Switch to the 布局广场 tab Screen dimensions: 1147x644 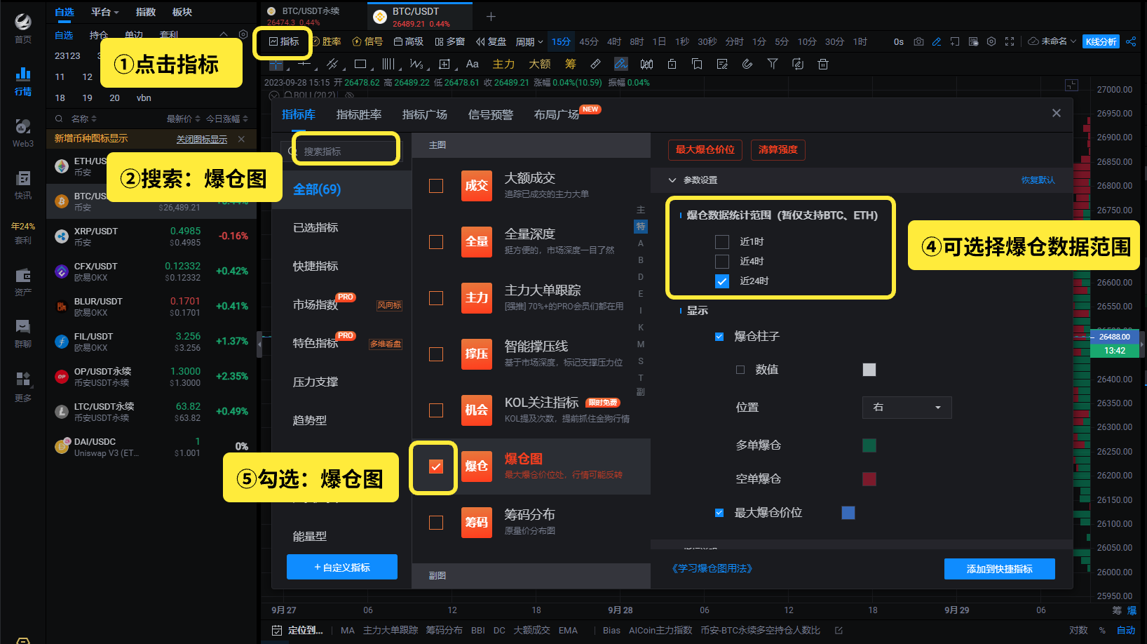(556, 114)
